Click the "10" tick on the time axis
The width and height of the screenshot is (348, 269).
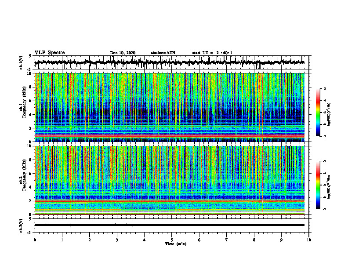[x=309, y=240]
